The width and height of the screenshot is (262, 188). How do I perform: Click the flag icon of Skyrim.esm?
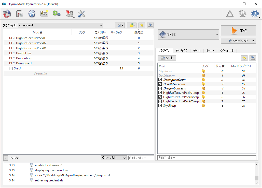click(x=203, y=71)
